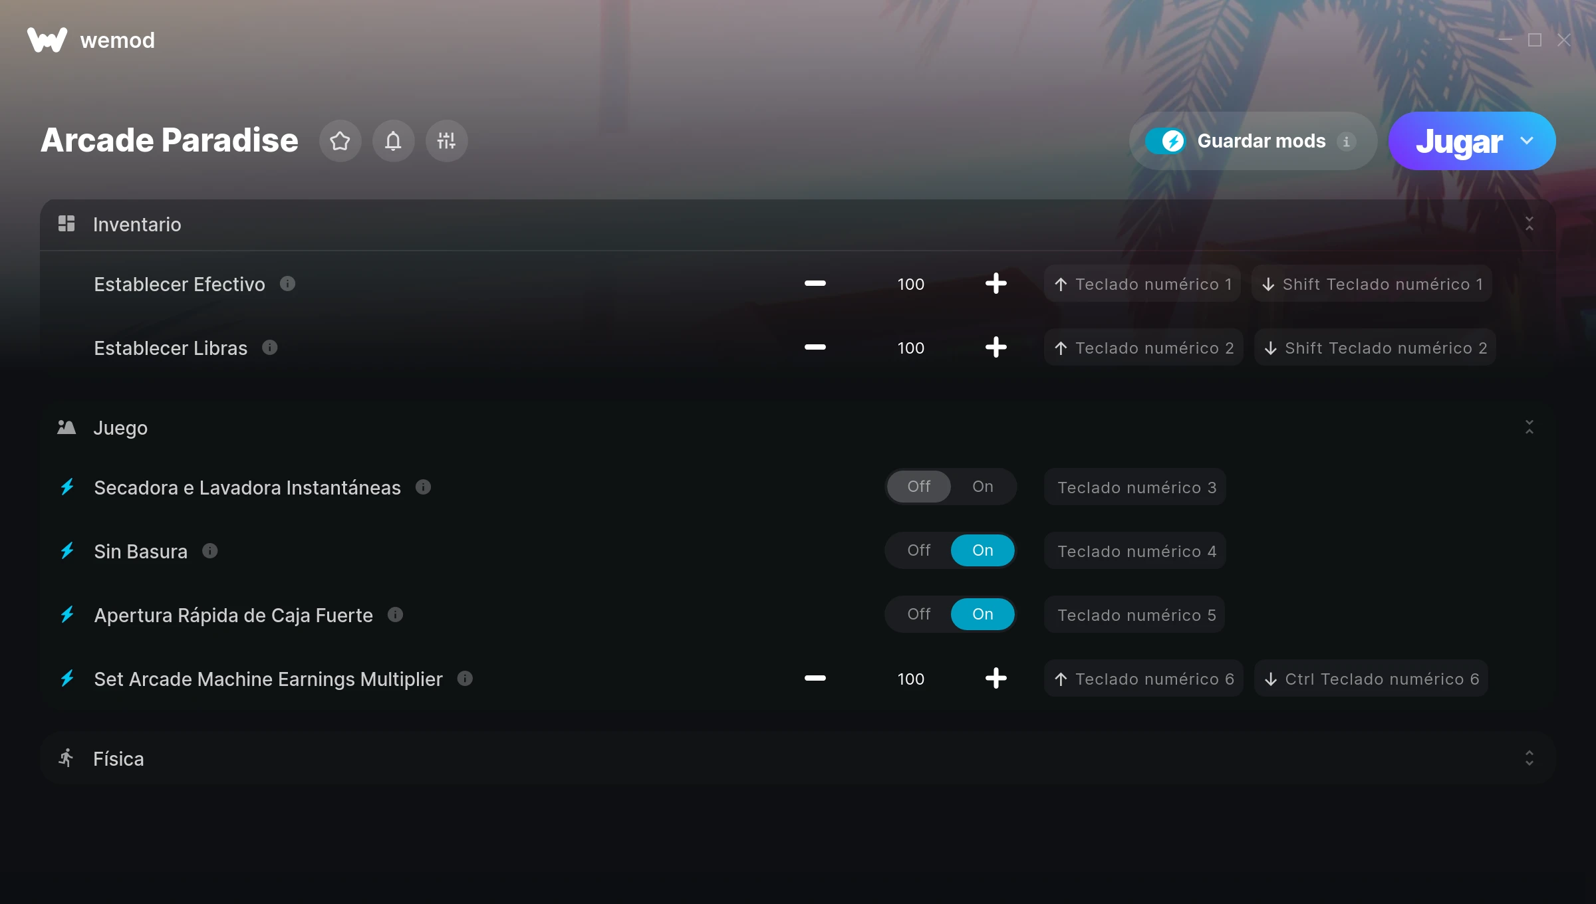Show info for Set Arcade Machine Earnings Multiplier
The image size is (1596, 904).
coord(465,679)
